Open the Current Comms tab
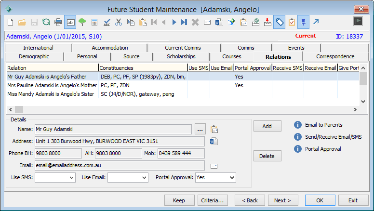The width and height of the screenshot is (374, 211). click(x=183, y=48)
